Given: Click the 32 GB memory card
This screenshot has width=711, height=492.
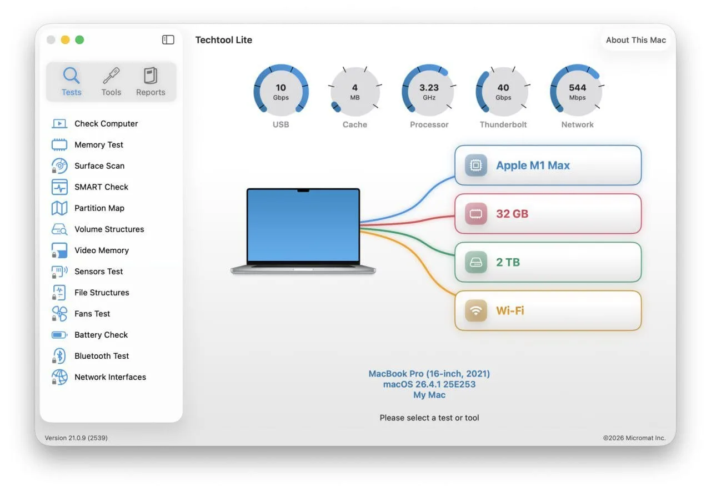Looking at the screenshot, I should point(548,214).
